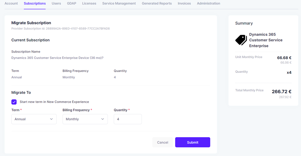Cancel the subscription migration
The image size is (301, 156).
click(x=163, y=142)
